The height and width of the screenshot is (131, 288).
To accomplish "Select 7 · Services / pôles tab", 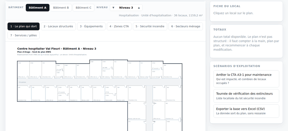I will click(x=23, y=35).
